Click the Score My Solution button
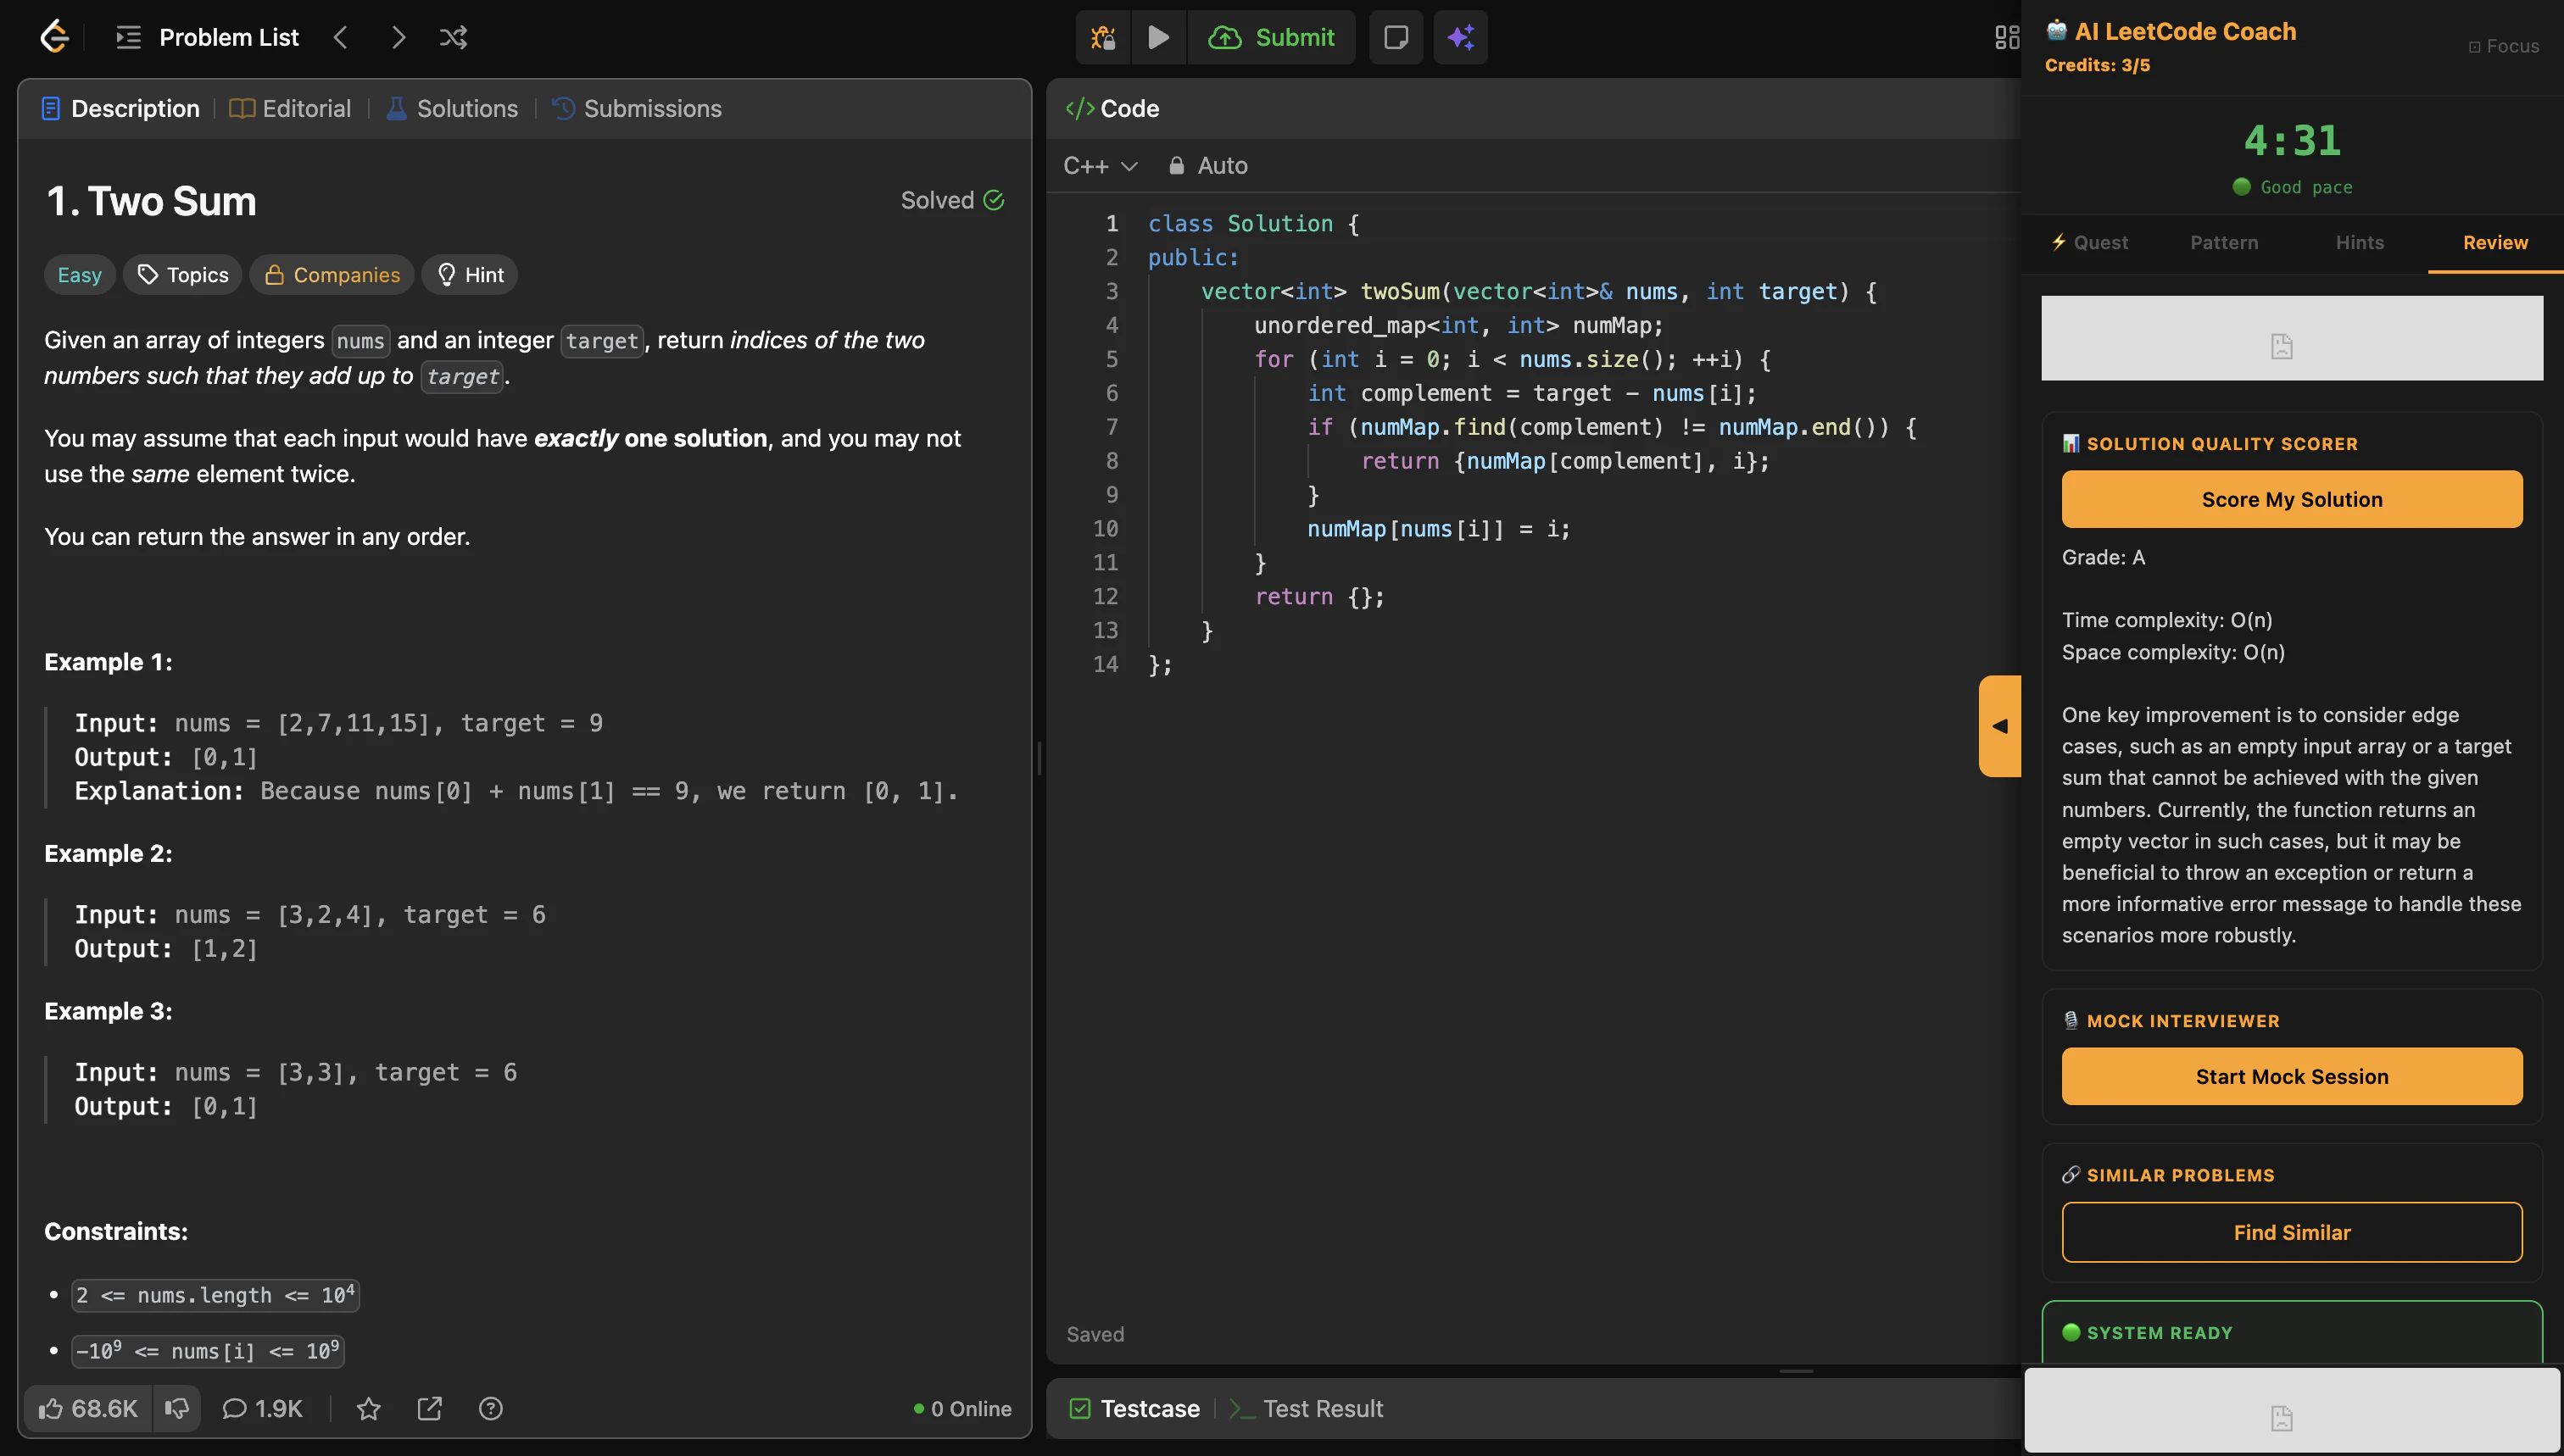The height and width of the screenshot is (1456, 2564). click(x=2291, y=498)
